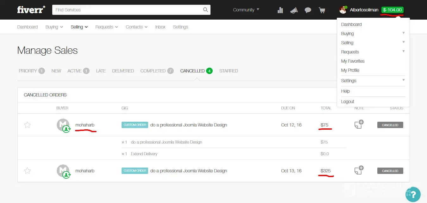This screenshot has width=427, height=203.
Task: Click the help question mark bubble
Action: point(413,194)
